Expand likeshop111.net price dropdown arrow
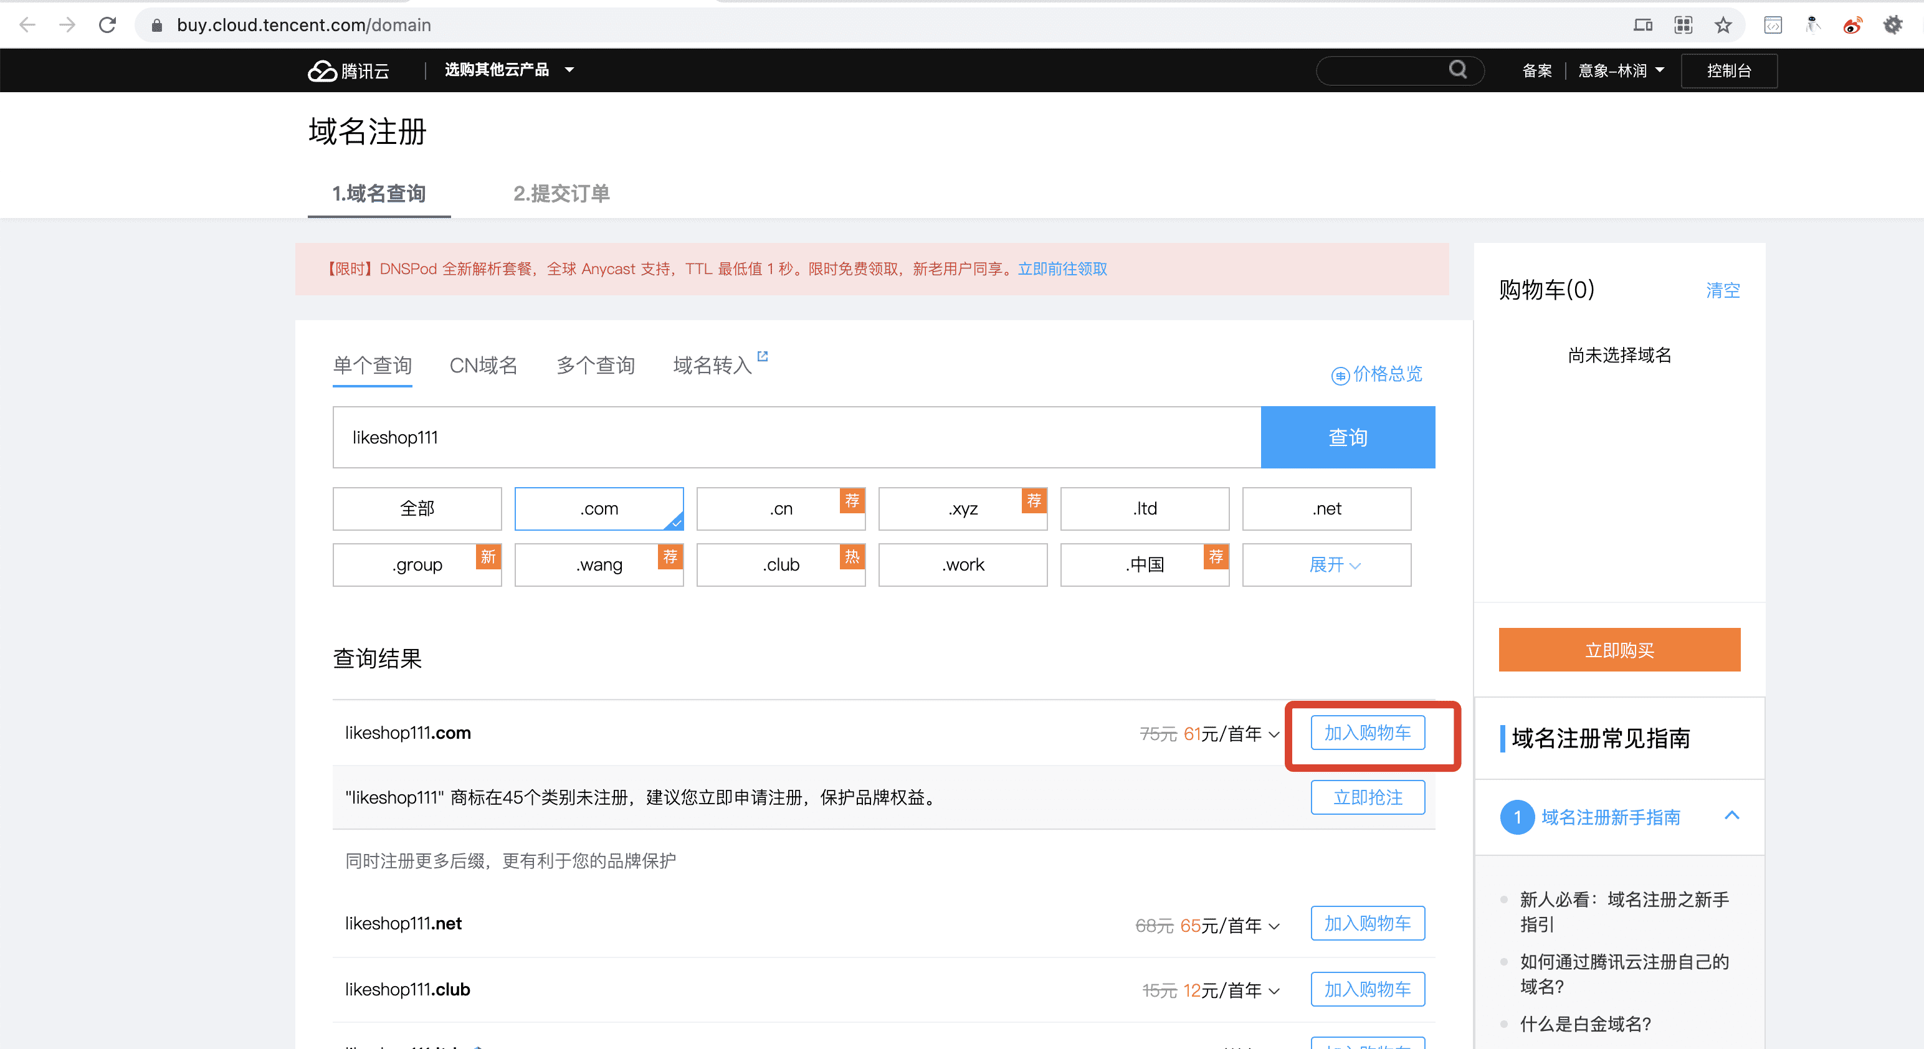The width and height of the screenshot is (1924, 1049). 1274,926
